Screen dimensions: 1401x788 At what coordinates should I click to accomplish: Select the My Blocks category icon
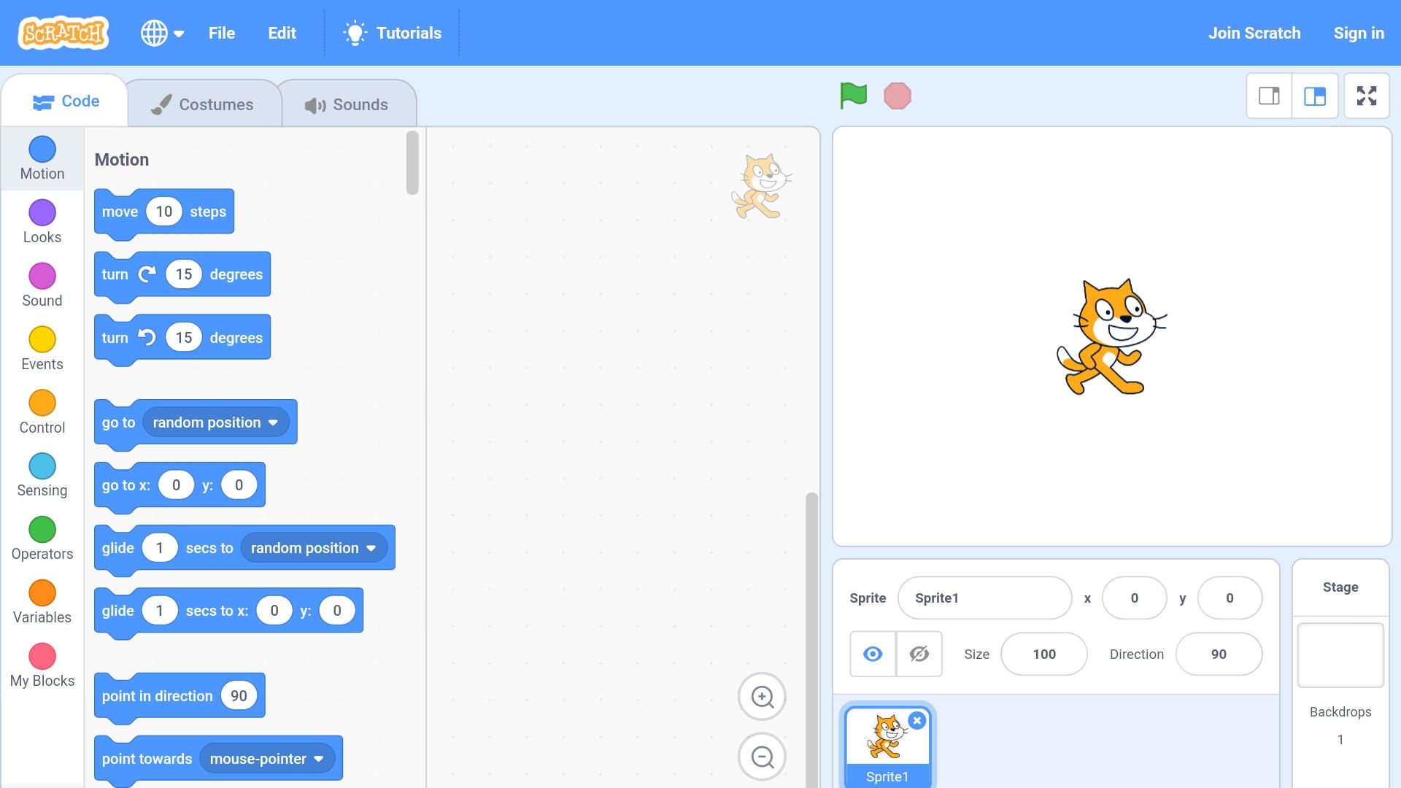click(42, 656)
